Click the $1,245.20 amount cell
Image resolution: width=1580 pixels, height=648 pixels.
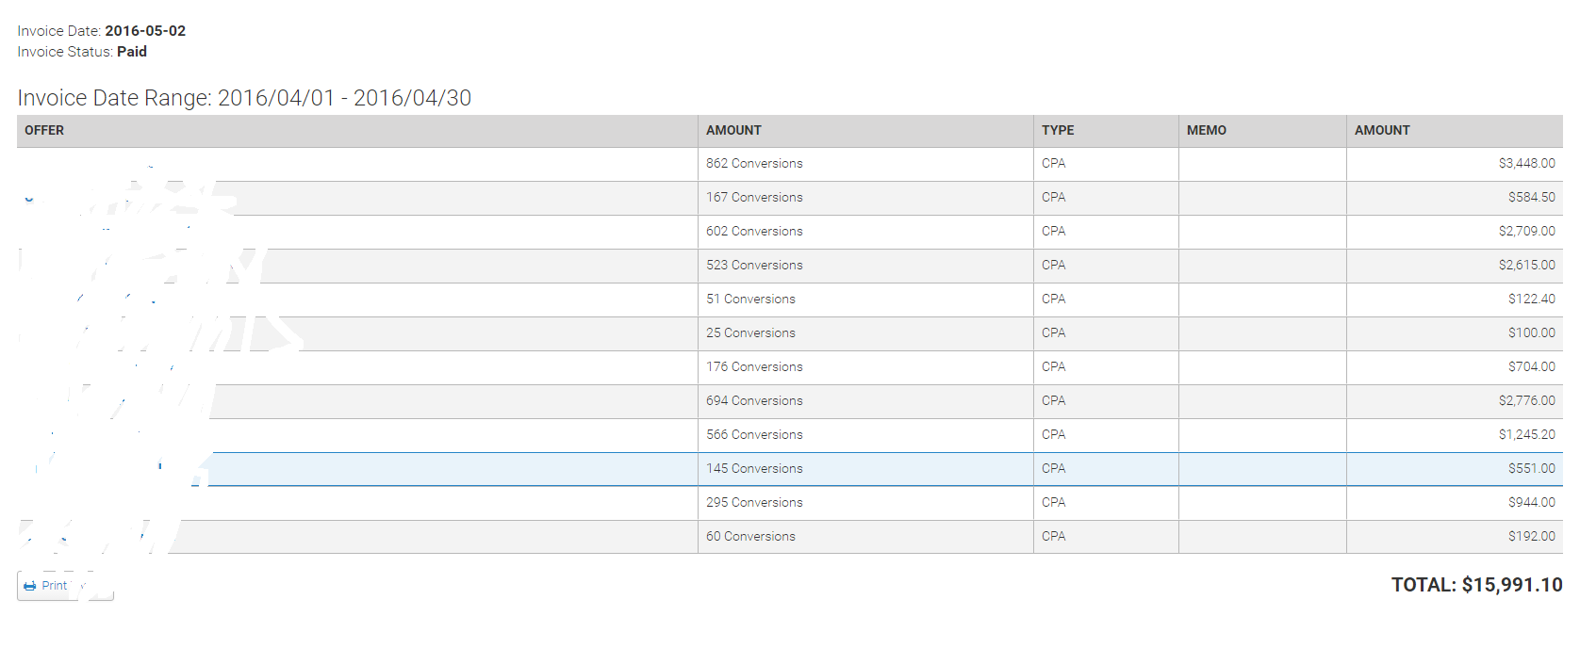[x=1526, y=435]
